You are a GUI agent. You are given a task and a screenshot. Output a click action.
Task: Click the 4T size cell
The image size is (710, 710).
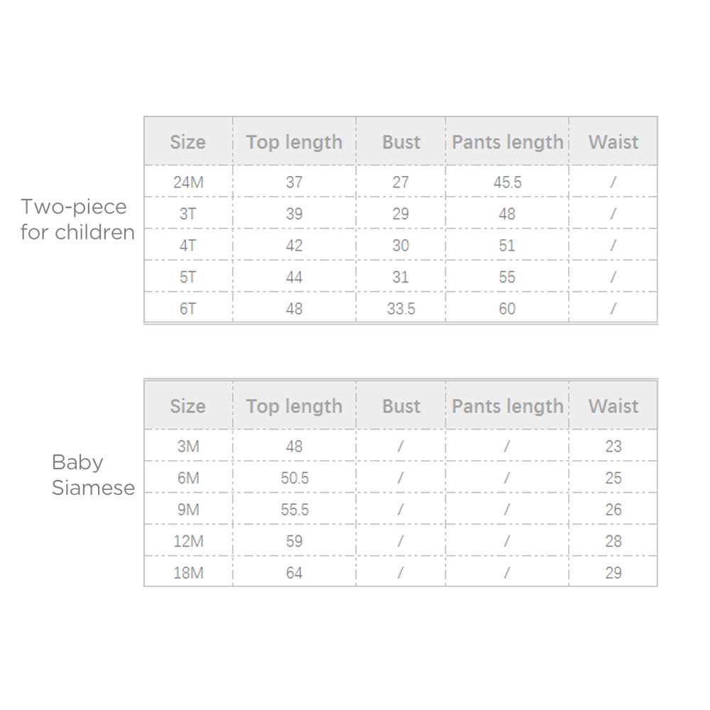coord(188,246)
